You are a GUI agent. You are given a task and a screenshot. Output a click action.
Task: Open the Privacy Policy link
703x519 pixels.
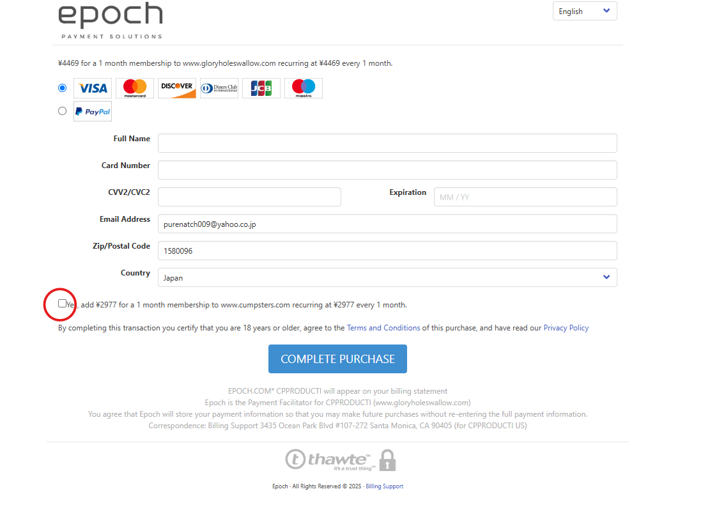point(566,328)
